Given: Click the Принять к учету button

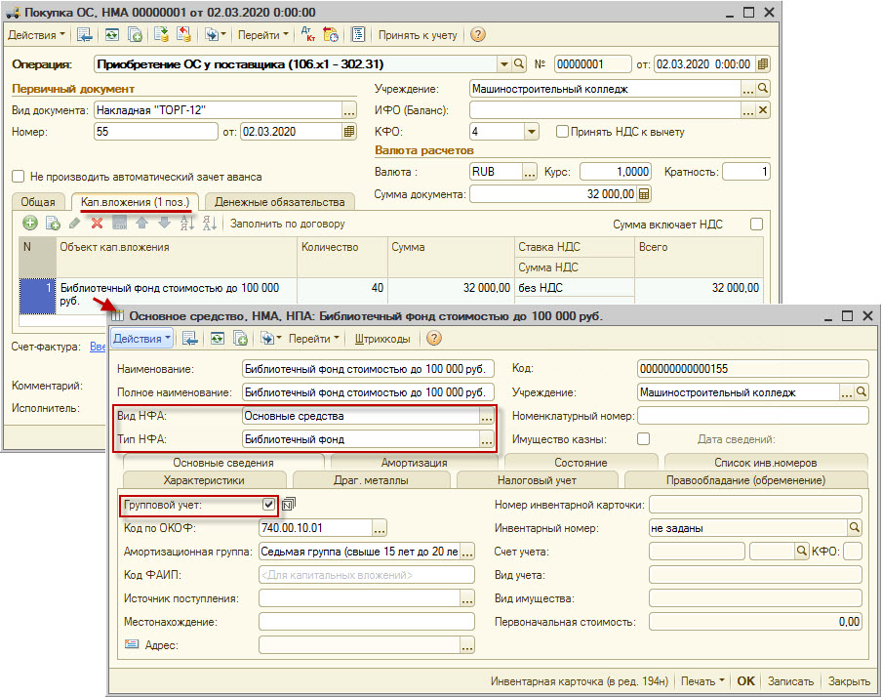Looking at the screenshot, I should (x=418, y=35).
